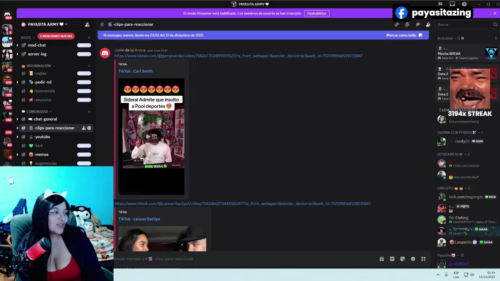Viewport: 500px width, 281px height.
Task: Click the taskbar microphone icon
Action: [x=446, y=275]
